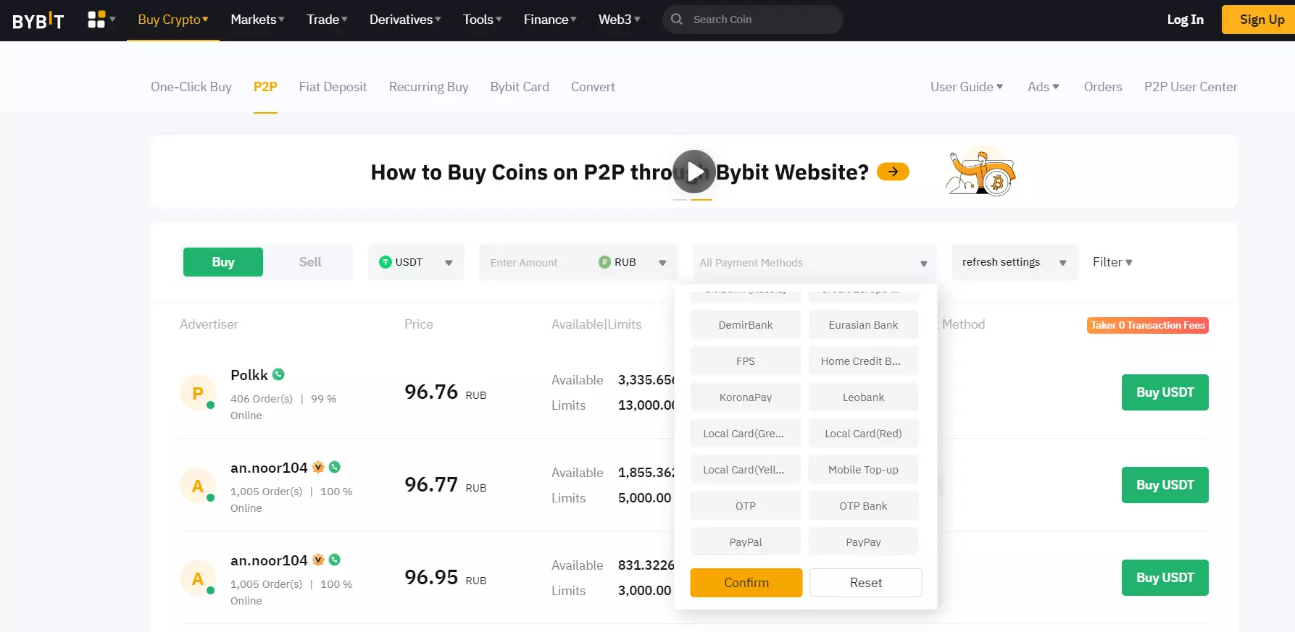Open the apps grid icon menu
This screenshot has width=1295, height=632.
tap(96, 20)
